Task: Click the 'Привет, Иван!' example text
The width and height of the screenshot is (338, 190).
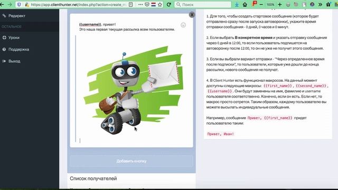Action: point(221,134)
